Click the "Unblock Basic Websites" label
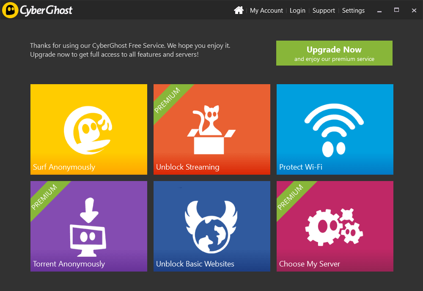The height and width of the screenshot is (291, 423). [x=195, y=264]
